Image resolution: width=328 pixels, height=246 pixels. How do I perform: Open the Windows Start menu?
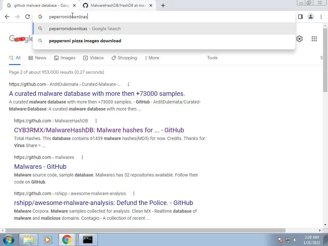click(x=8, y=240)
